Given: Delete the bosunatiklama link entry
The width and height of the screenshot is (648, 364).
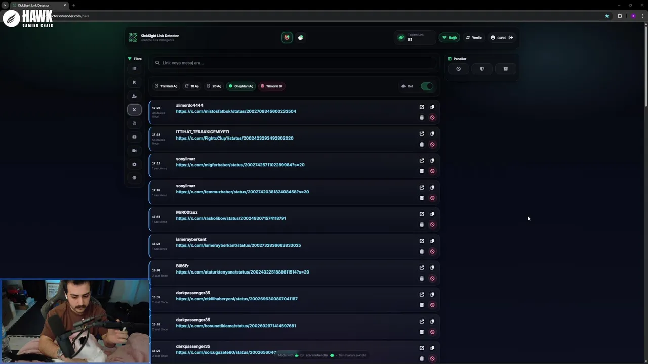Looking at the screenshot, I should pos(422,332).
